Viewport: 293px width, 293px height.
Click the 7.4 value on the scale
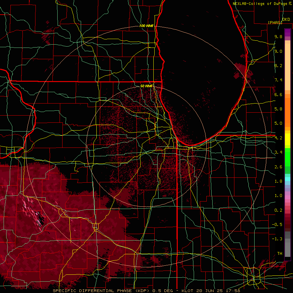click(278, 80)
